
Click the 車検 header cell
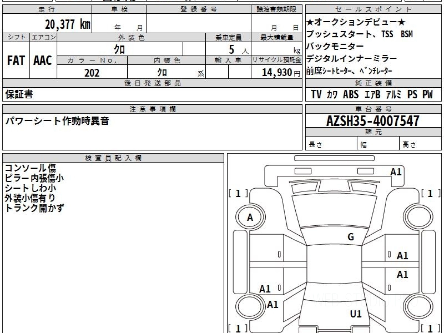(119, 10)
